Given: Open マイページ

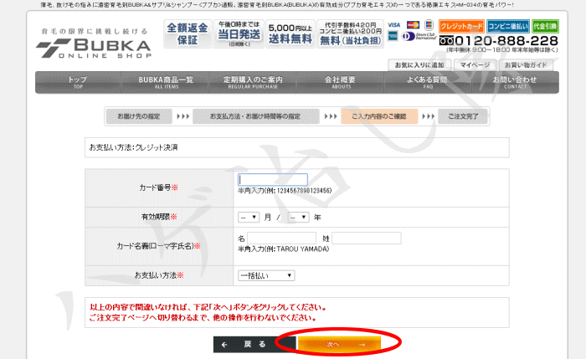Looking at the screenshot, I should click(475, 65).
